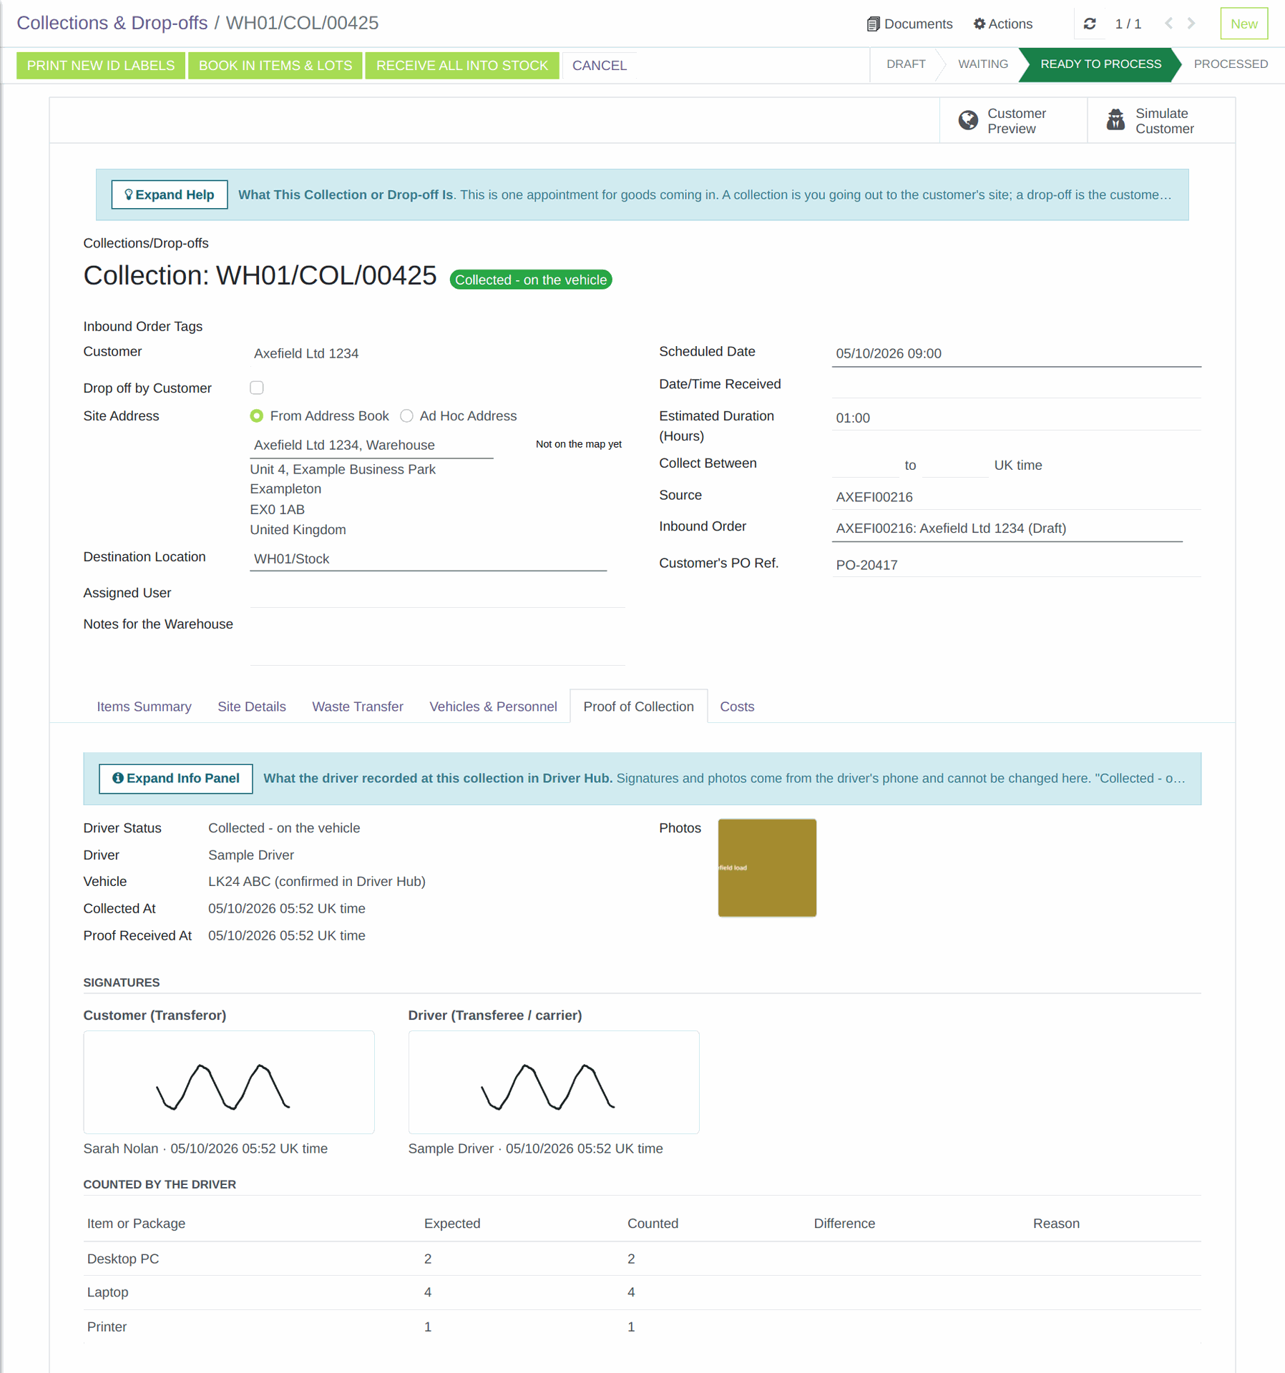Click the Waiting status stage

pos(983,64)
